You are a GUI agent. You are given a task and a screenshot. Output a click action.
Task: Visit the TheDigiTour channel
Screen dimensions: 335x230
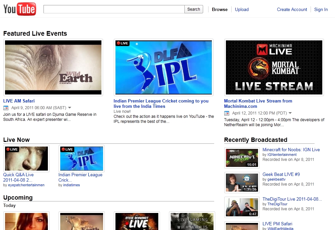click(x=277, y=204)
